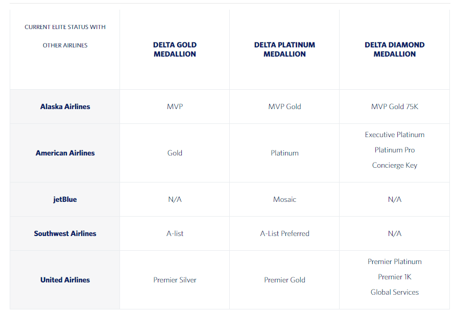Screen dimensions: 455x313
Task: Click the Delta Gold Medallion column header
Action: tap(175, 49)
